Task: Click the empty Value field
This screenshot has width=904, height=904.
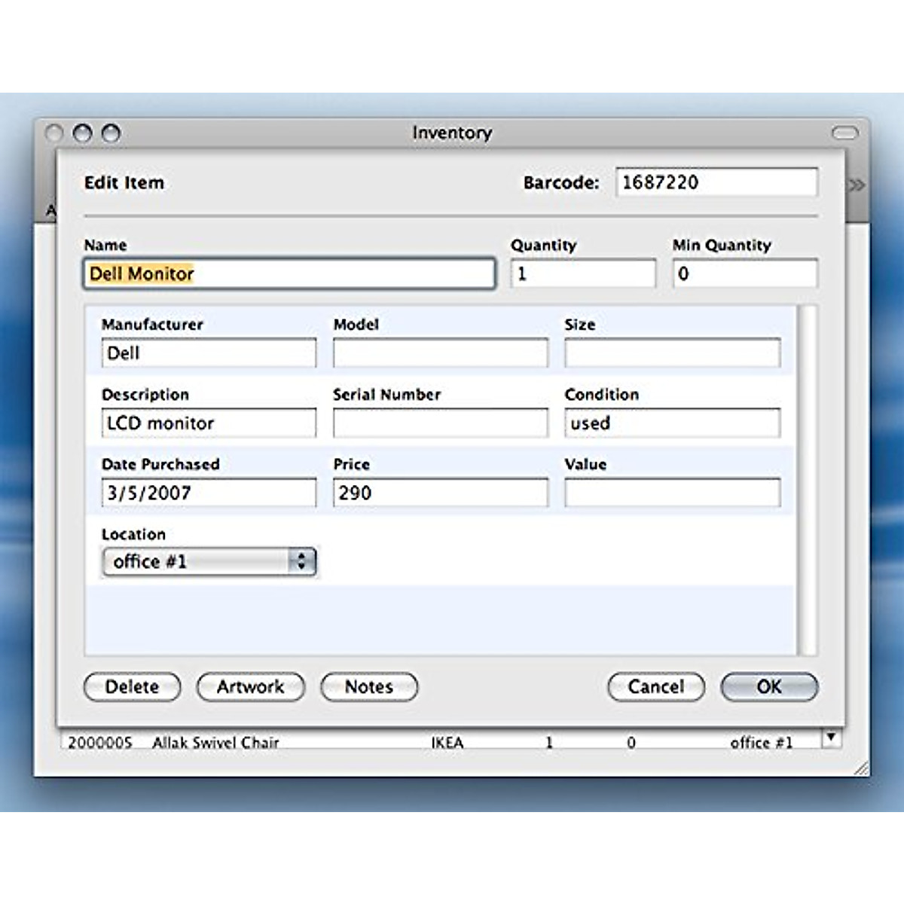Action: (672, 493)
